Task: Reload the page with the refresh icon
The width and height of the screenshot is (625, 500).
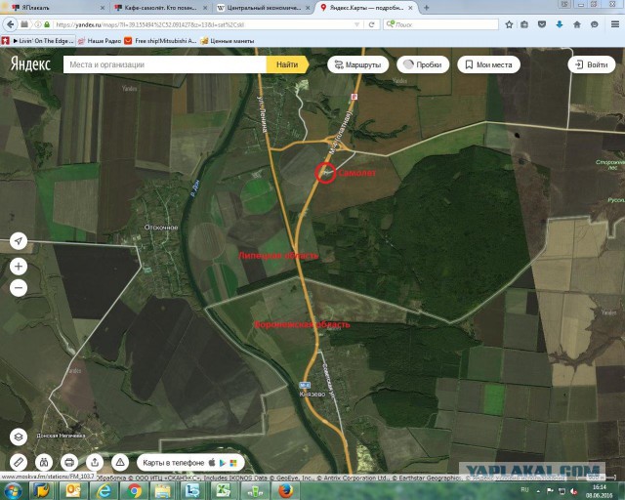Action: (x=371, y=24)
